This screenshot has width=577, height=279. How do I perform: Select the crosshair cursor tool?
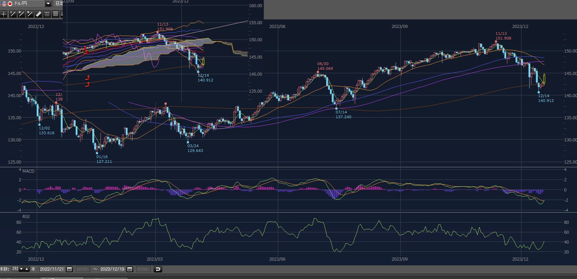(3, 14)
